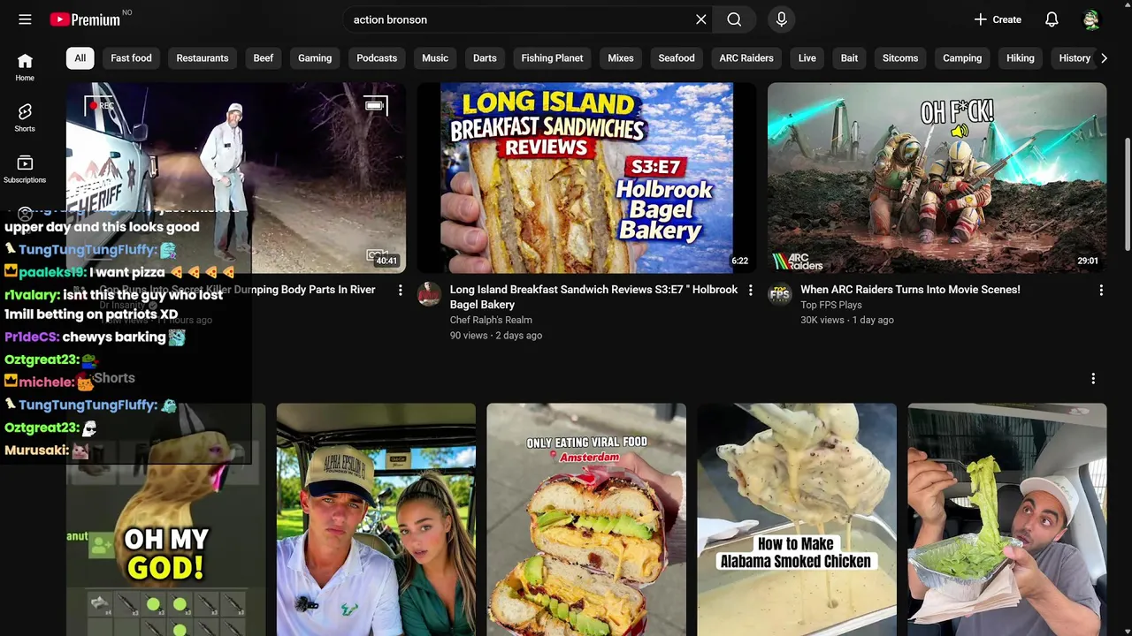
Task: Open Long Island Breakfast Sandwiches thumbnail
Action: click(586, 178)
